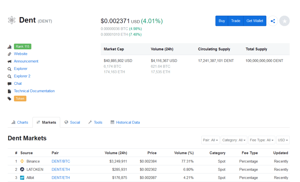
Task: Click the Charts tab bar-chart icon
Action: (x=14, y=122)
